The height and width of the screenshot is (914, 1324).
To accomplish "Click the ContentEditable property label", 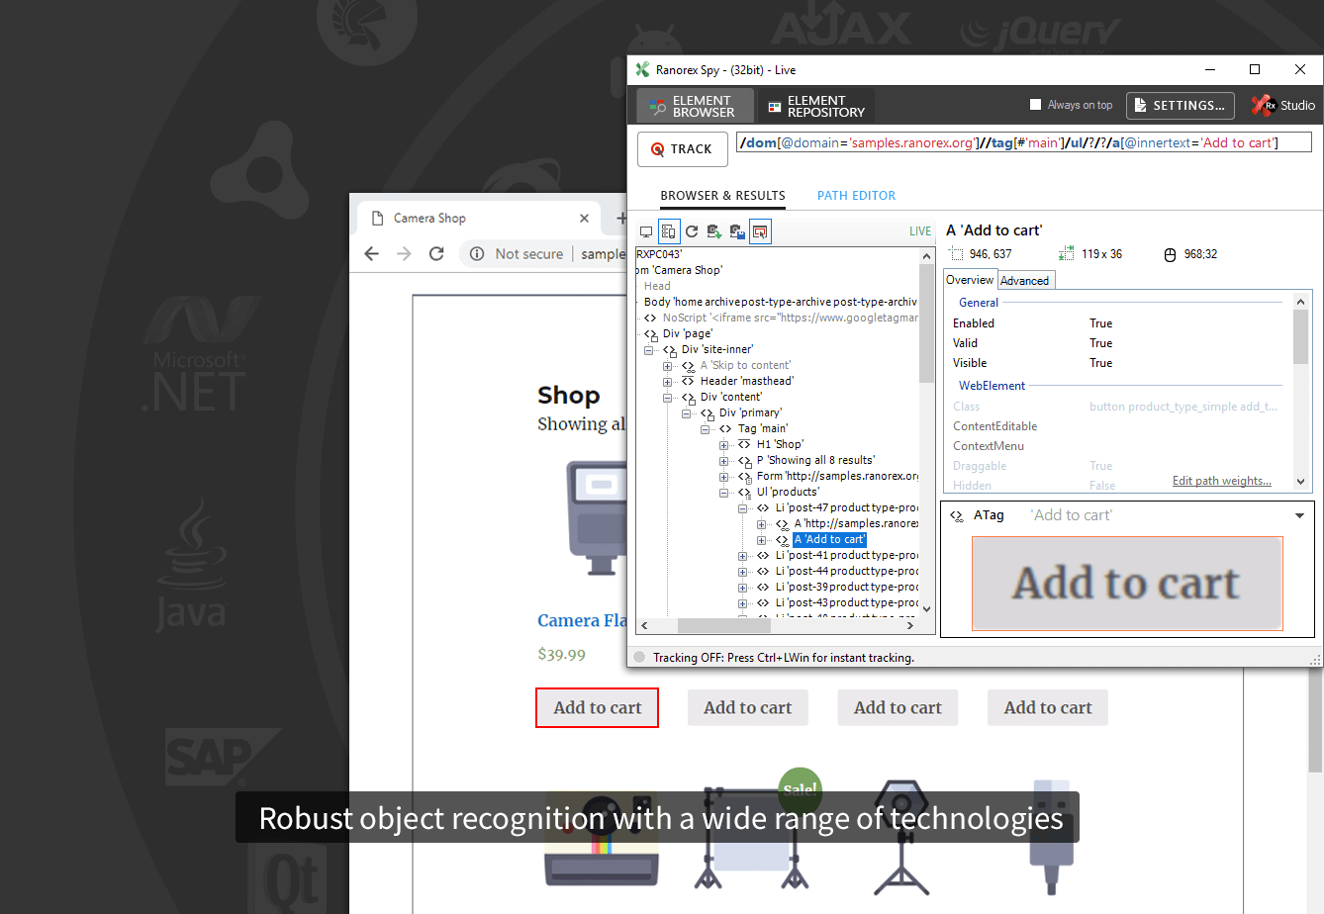I will coord(994,426).
